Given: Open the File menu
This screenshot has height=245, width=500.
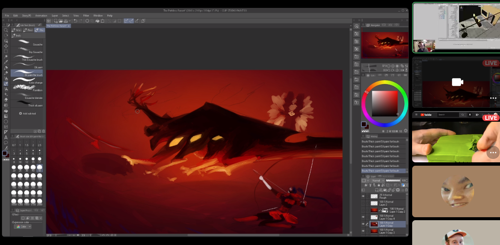Looking at the screenshot, I should 7,15.
